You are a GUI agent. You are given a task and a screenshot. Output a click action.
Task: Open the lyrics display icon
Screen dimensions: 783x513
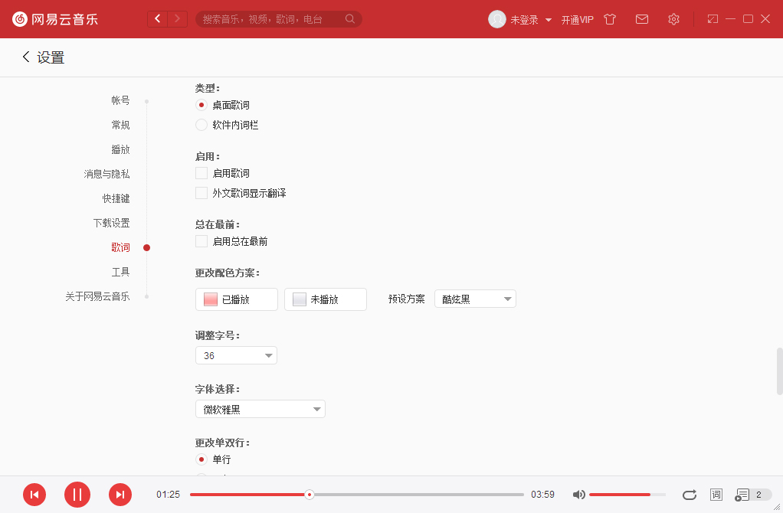click(716, 495)
